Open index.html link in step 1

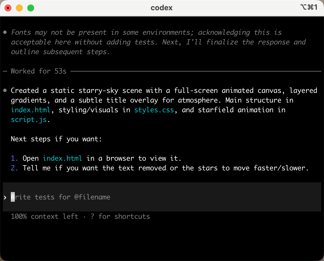pos(63,158)
